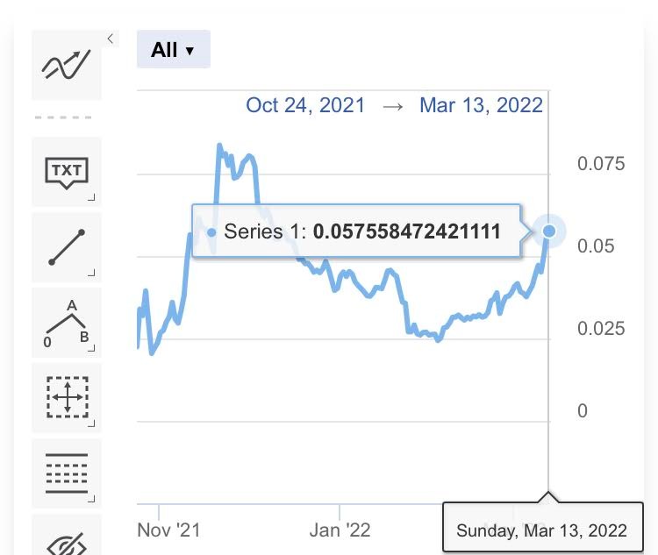Viewport: 658px width, 555px height.
Task: Click the highlighted data point on Mar 13
Action: (549, 231)
